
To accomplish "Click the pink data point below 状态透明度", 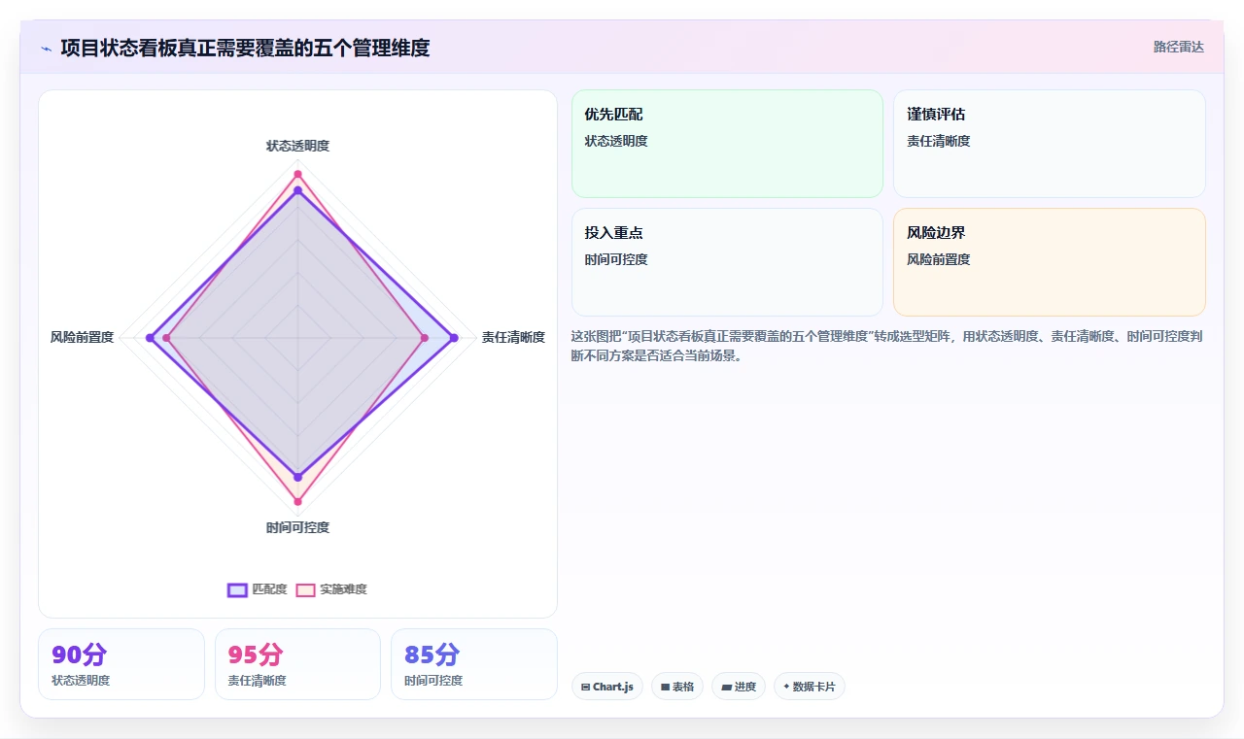I will point(297,174).
